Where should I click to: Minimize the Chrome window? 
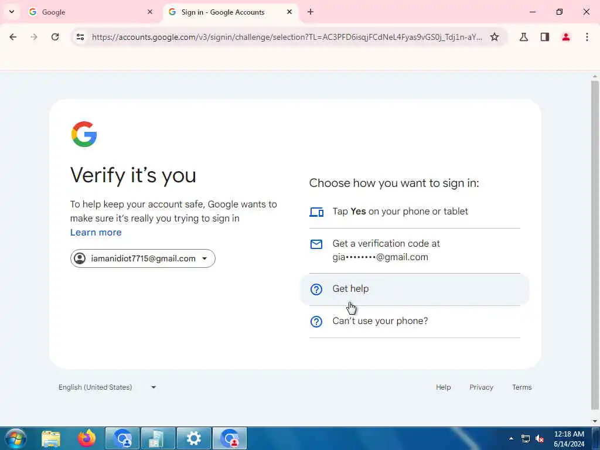[x=532, y=12]
